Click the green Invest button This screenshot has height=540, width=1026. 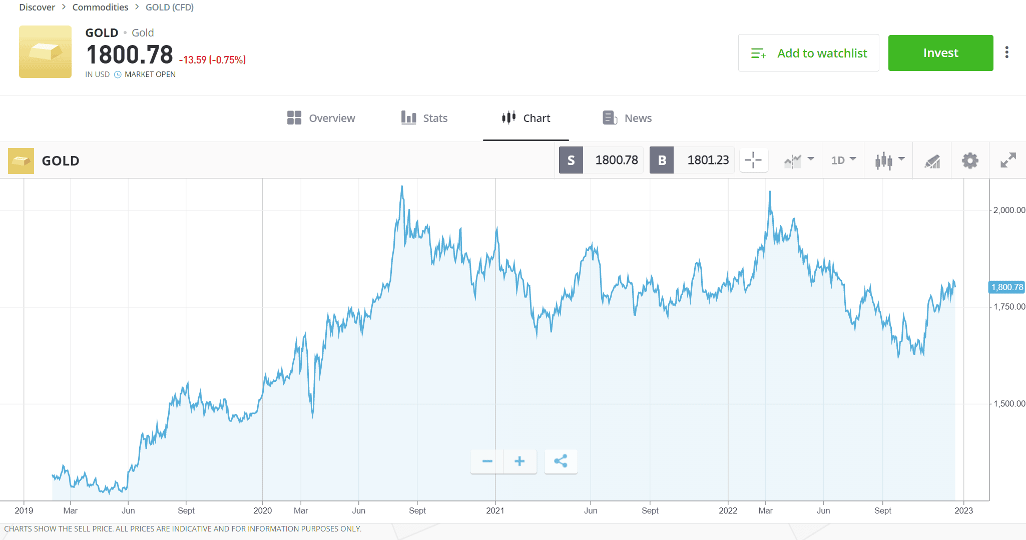click(940, 53)
